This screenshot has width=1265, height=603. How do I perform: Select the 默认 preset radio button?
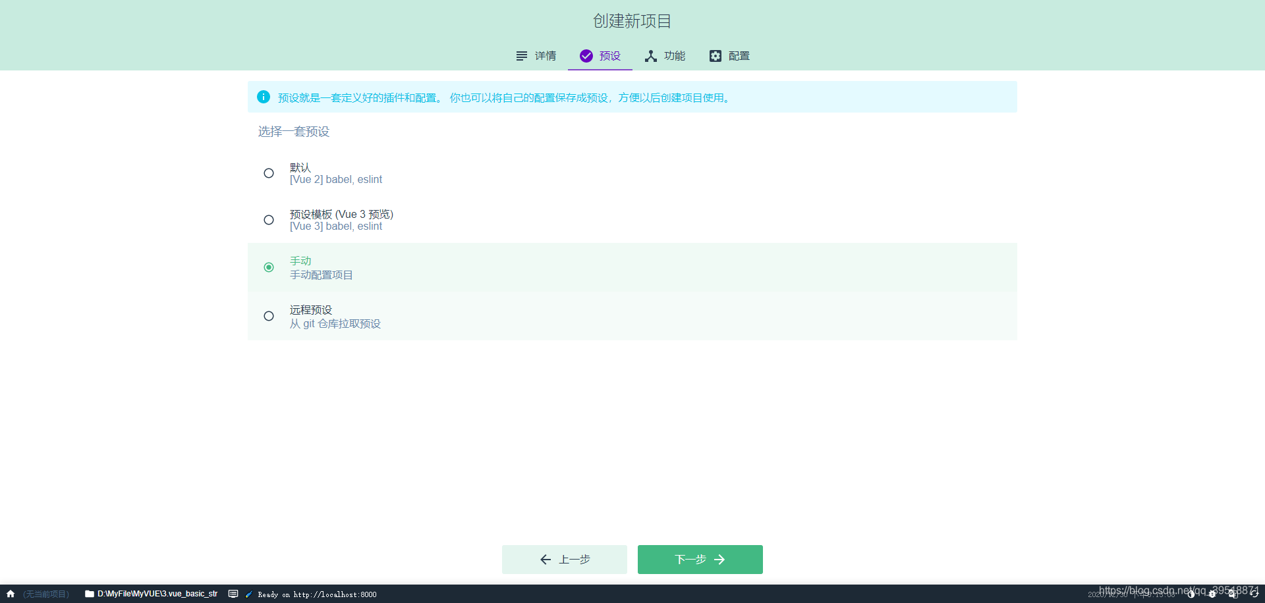pyautogui.click(x=268, y=172)
